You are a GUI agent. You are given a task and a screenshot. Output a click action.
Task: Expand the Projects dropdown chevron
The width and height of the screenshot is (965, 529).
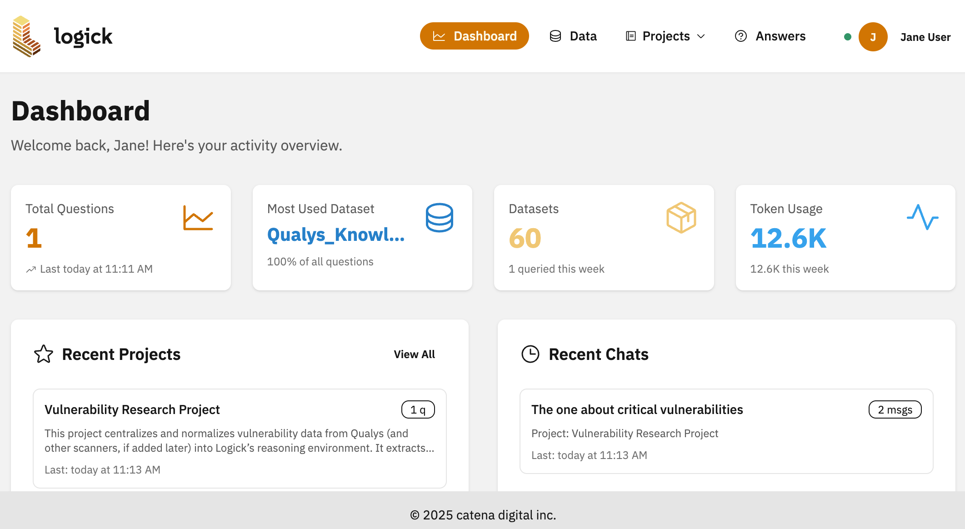pyautogui.click(x=701, y=36)
